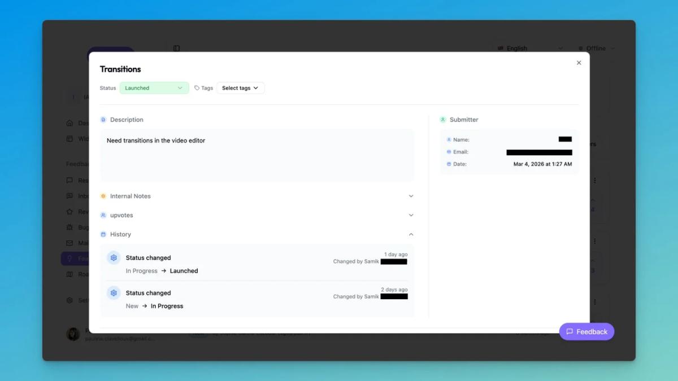This screenshot has height=381, width=678.
Task: Click the purple Feedback button
Action: [586, 331]
